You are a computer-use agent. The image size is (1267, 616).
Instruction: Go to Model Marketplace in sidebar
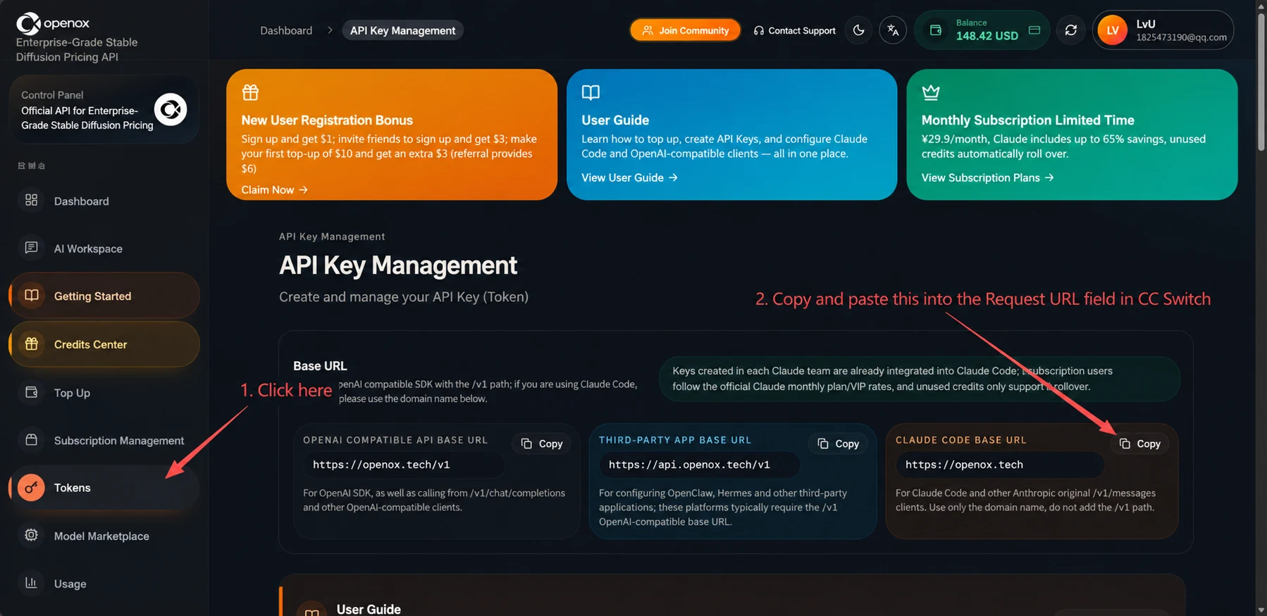(104, 536)
